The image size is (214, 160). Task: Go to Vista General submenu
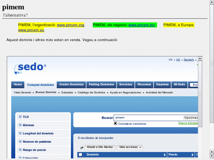(22, 92)
